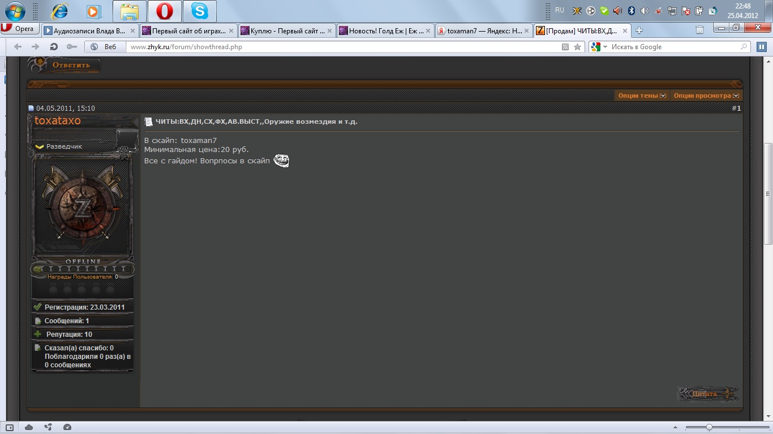
Task: Click the Разведчик user rank label
Action: click(64, 146)
